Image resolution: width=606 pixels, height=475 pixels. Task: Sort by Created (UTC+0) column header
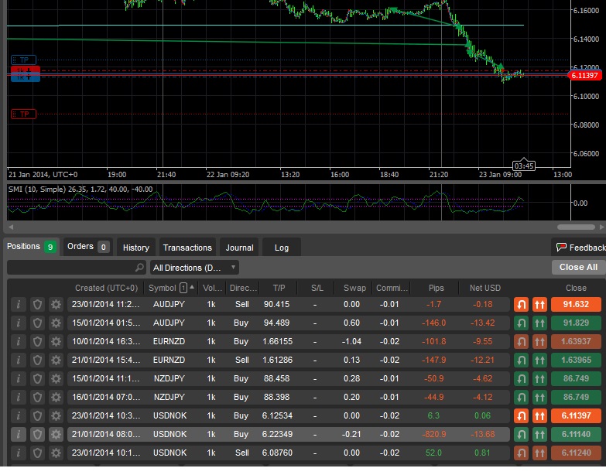(106, 288)
